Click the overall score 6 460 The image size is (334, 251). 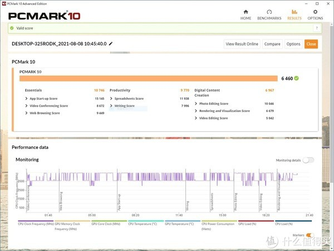[287, 79]
